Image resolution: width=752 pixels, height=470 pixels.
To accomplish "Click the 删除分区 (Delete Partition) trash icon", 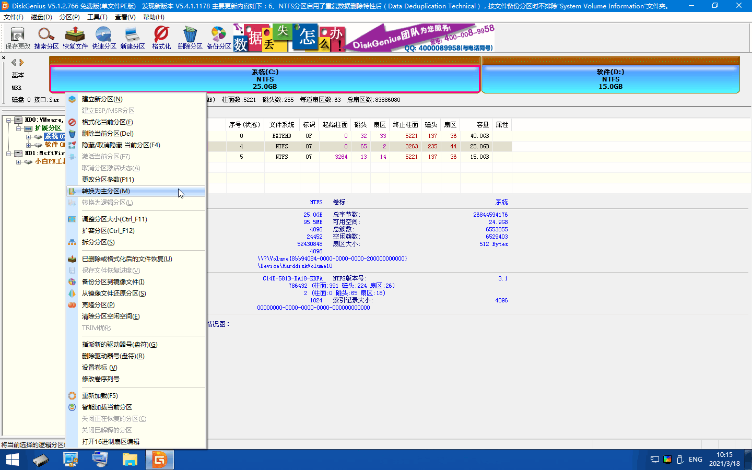I will tap(190, 38).
